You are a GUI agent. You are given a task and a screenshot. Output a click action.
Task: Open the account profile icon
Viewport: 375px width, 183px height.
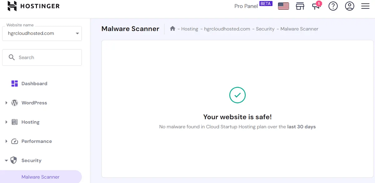pyautogui.click(x=349, y=6)
